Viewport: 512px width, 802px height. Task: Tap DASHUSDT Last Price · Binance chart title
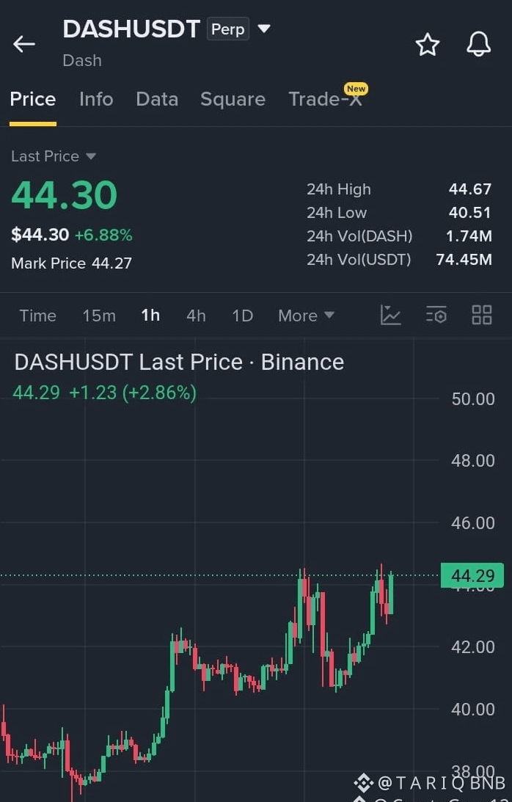[179, 362]
